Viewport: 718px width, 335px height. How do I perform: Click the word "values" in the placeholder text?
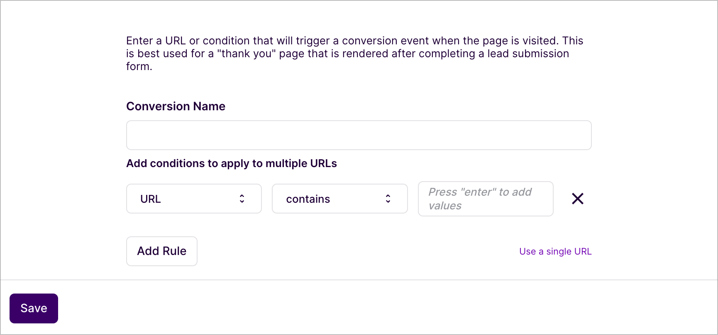[x=445, y=206]
